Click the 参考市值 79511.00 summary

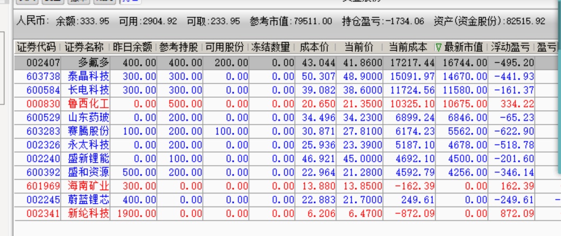click(291, 21)
